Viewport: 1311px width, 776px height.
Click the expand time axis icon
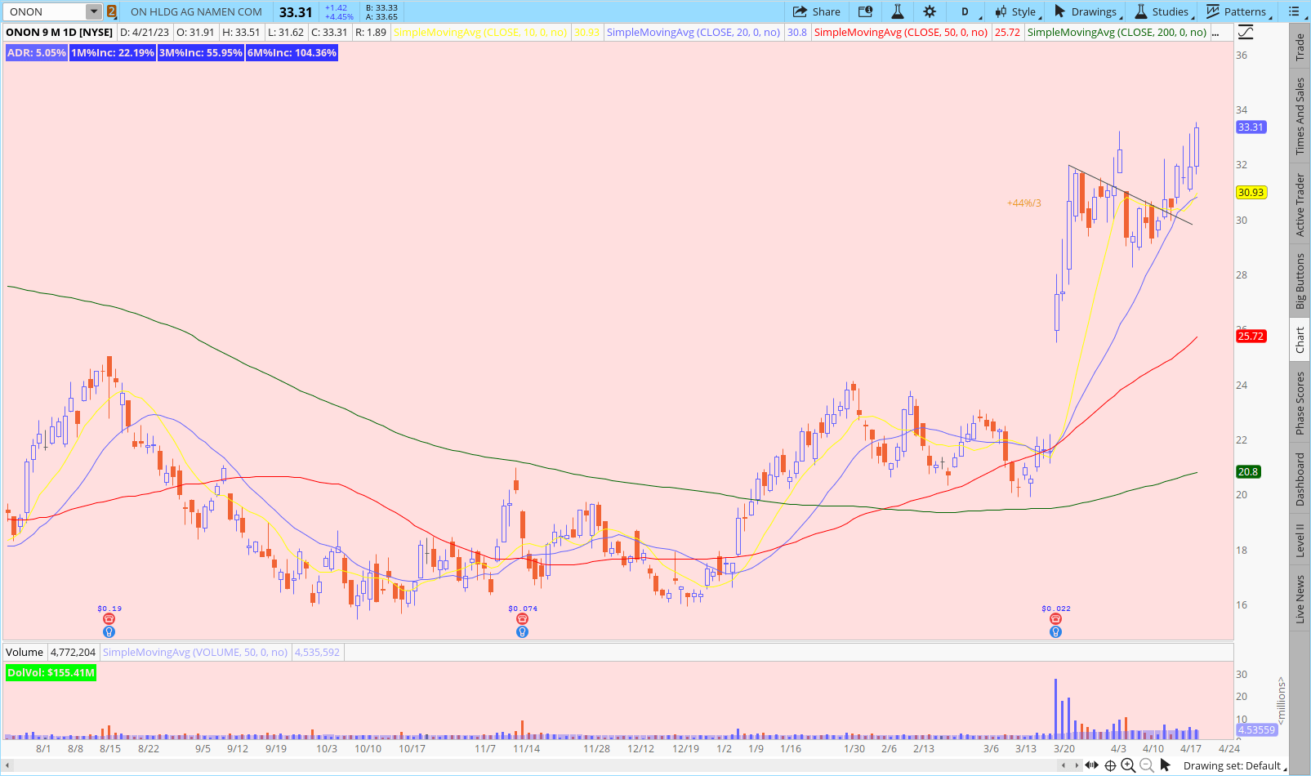point(1091,765)
